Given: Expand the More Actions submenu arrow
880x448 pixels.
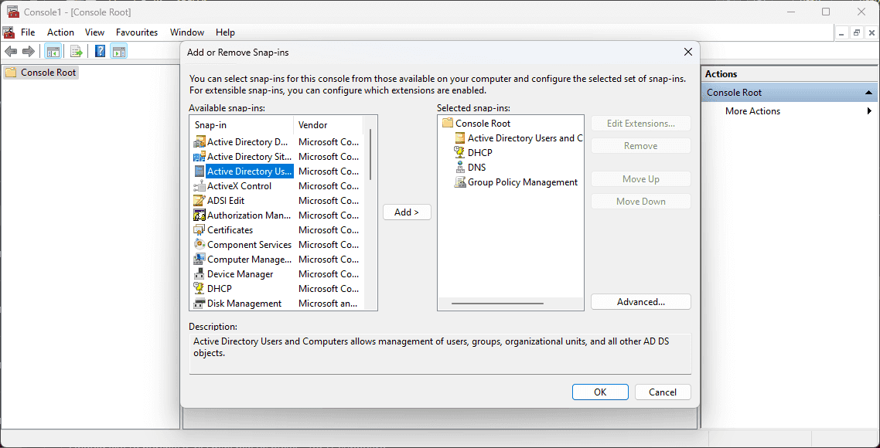Looking at the screenshot, I should pos(869,111).
